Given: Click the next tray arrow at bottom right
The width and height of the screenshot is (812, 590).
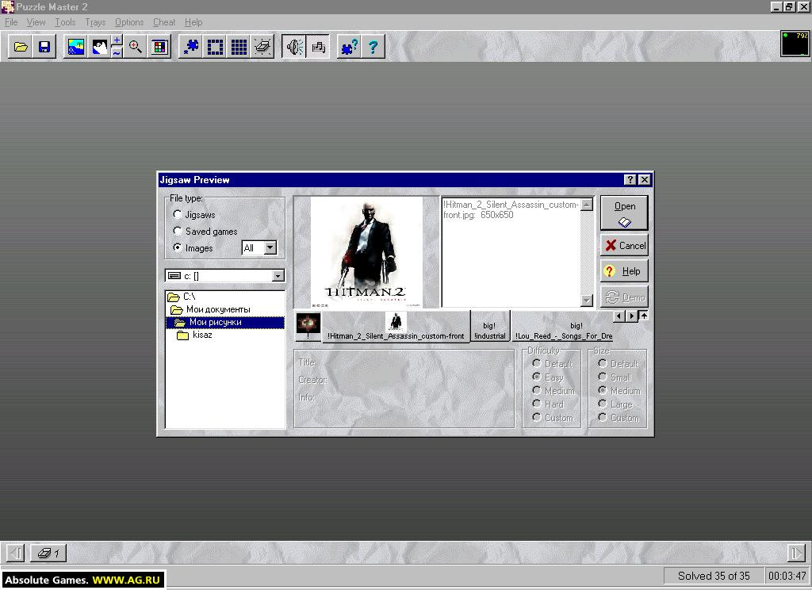Looking at the screenshot, I should pyautogui.click(x=796, y=554).
